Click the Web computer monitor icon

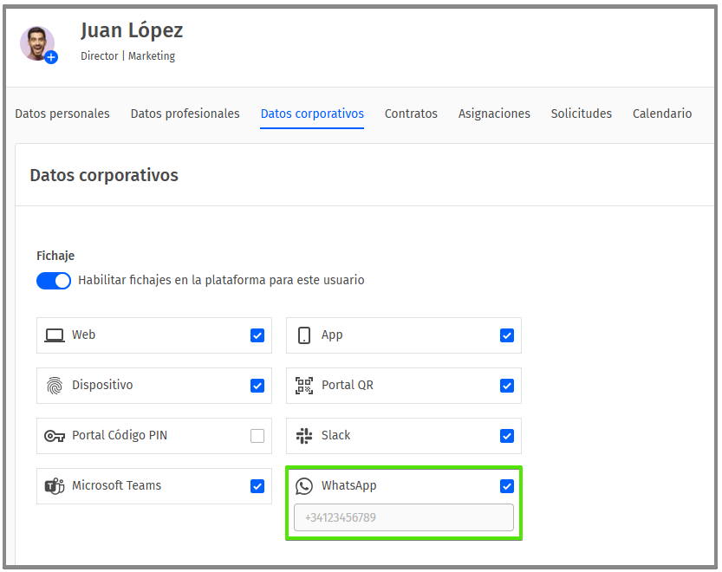coord(53,335)
